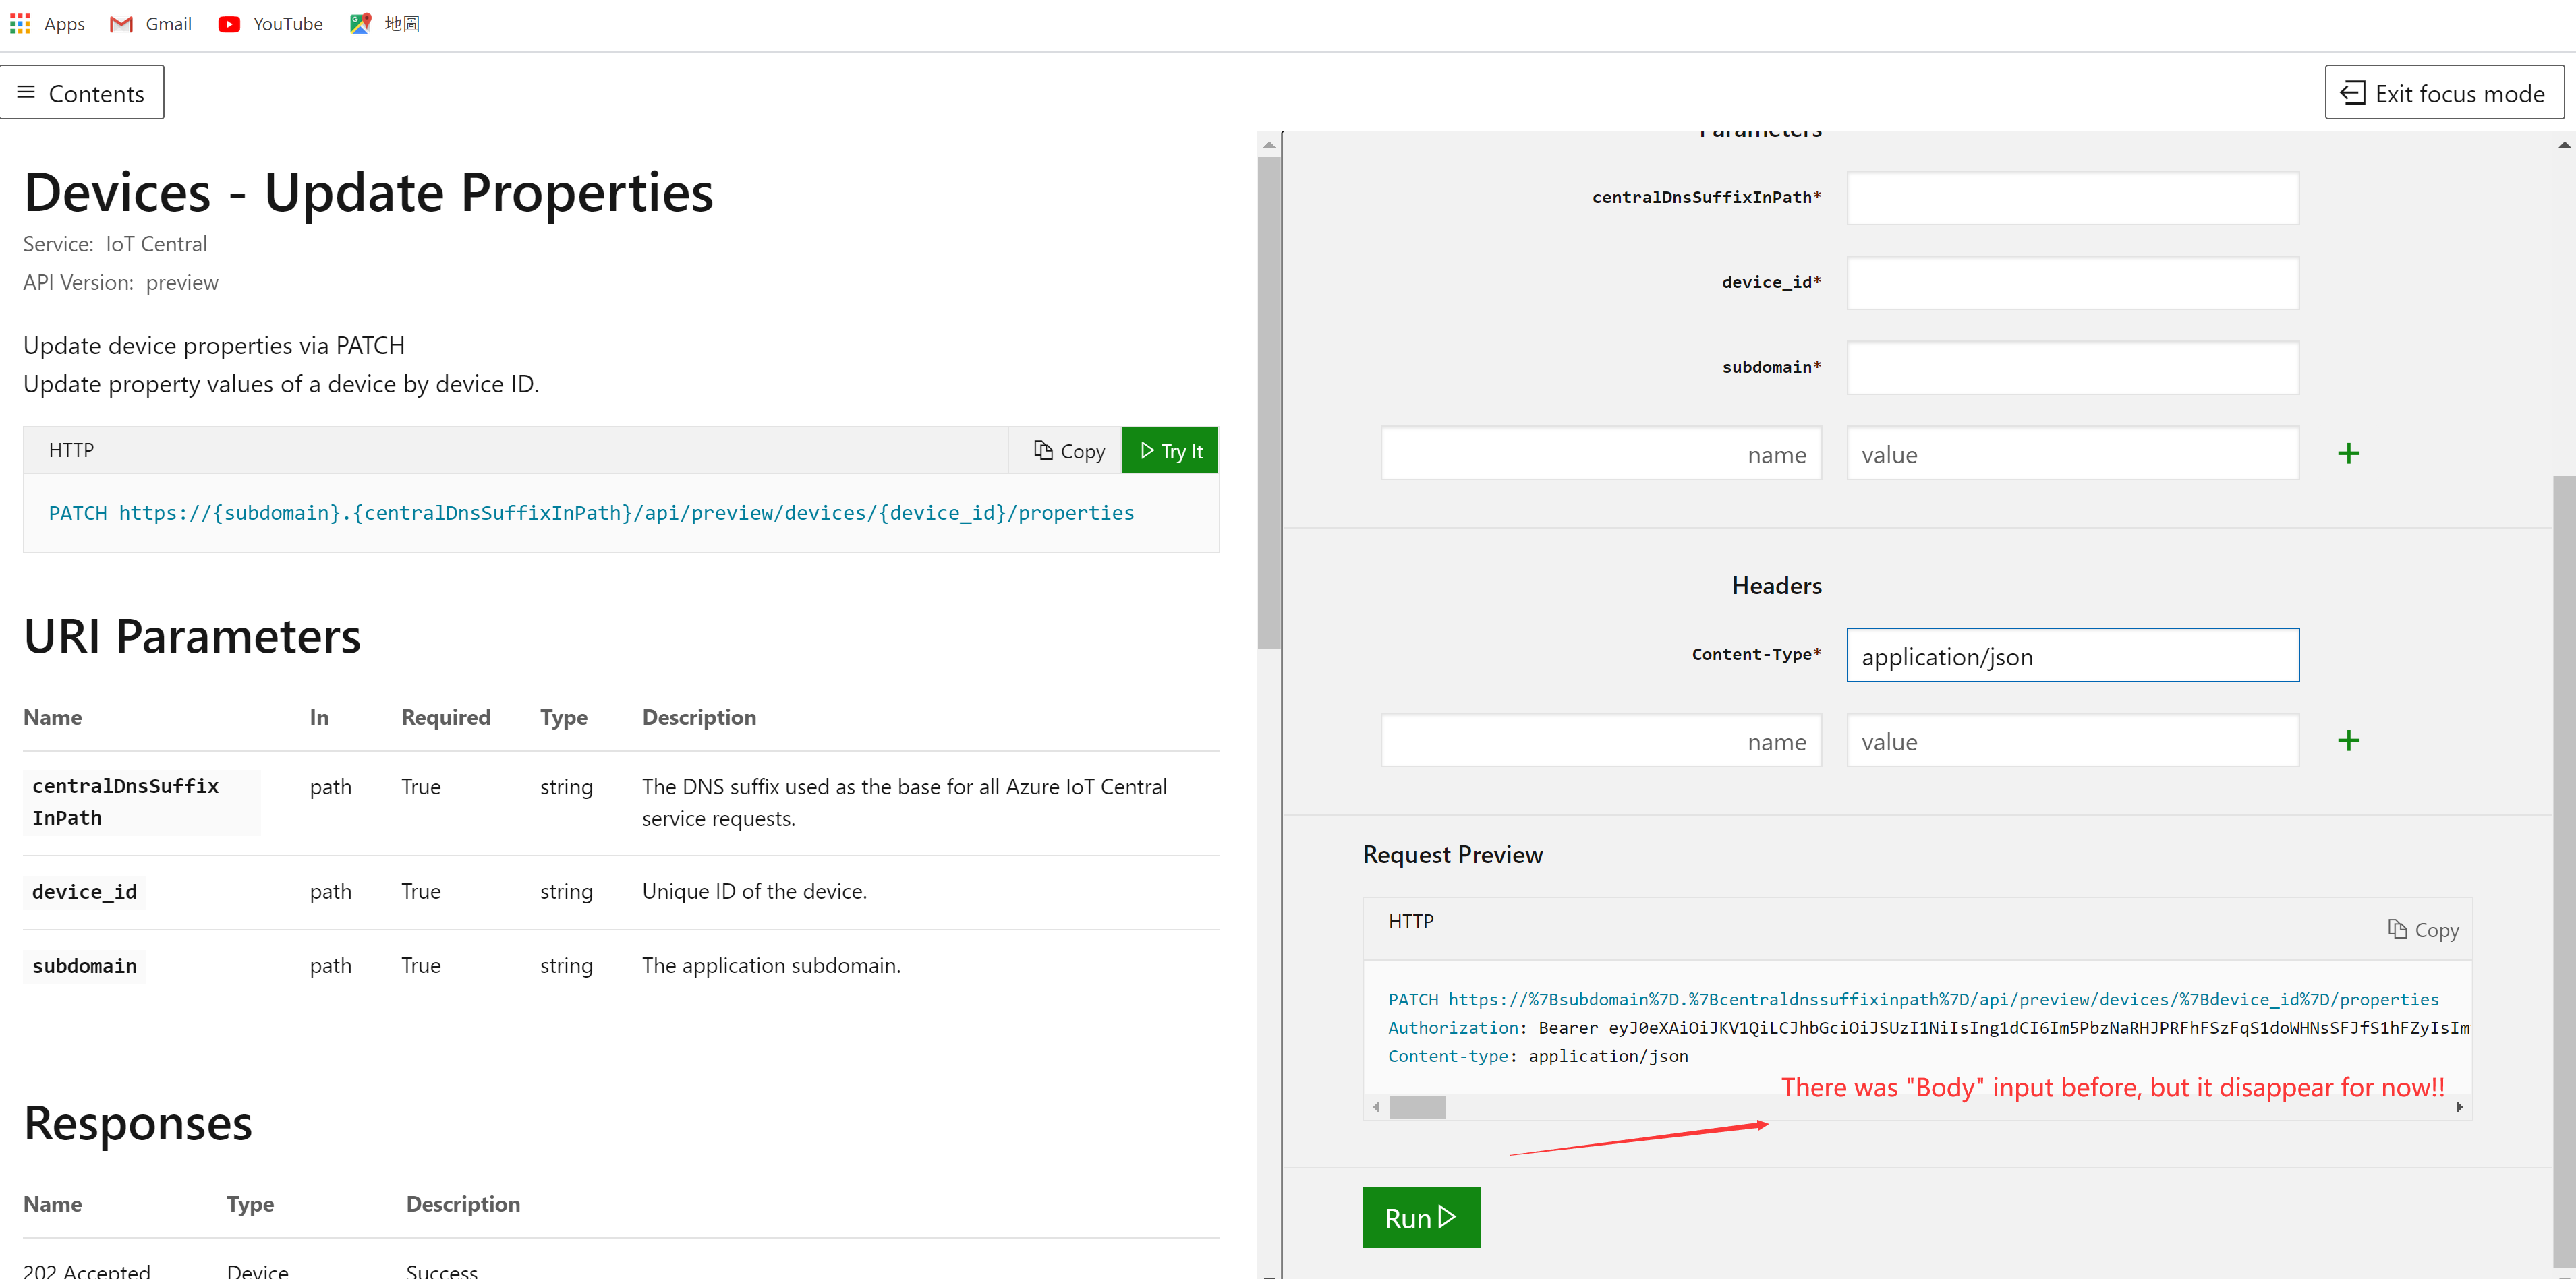Click the parameter value input field
The image size is (2576, 1279).
(2072, 454)
